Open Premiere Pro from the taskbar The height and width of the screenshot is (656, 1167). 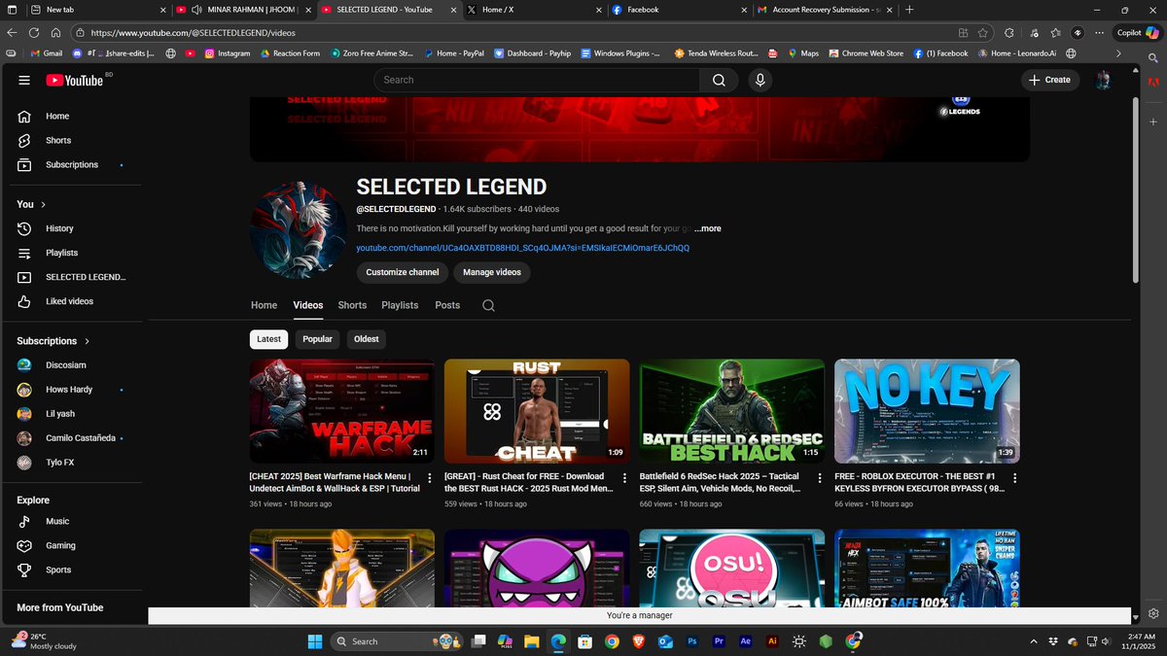click(719, 641)
